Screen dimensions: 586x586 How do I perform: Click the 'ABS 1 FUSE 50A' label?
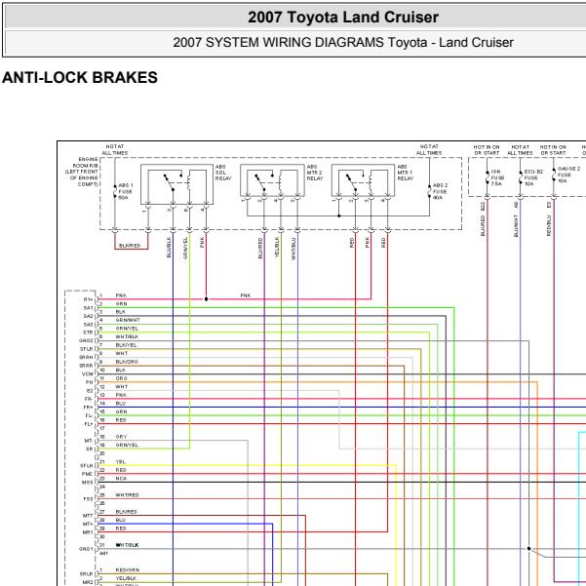coord(126,191)
